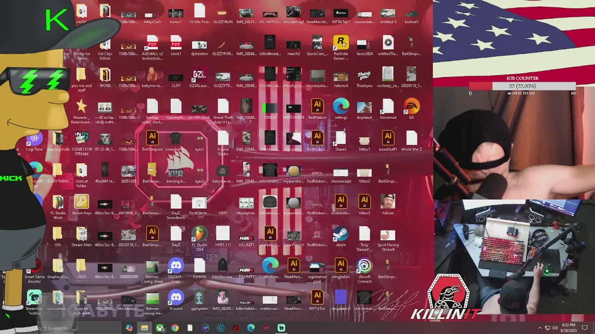Open the Streamlabs taskbar icon
The height and width of the screenshot is (334, 595).
pos(281,328)
